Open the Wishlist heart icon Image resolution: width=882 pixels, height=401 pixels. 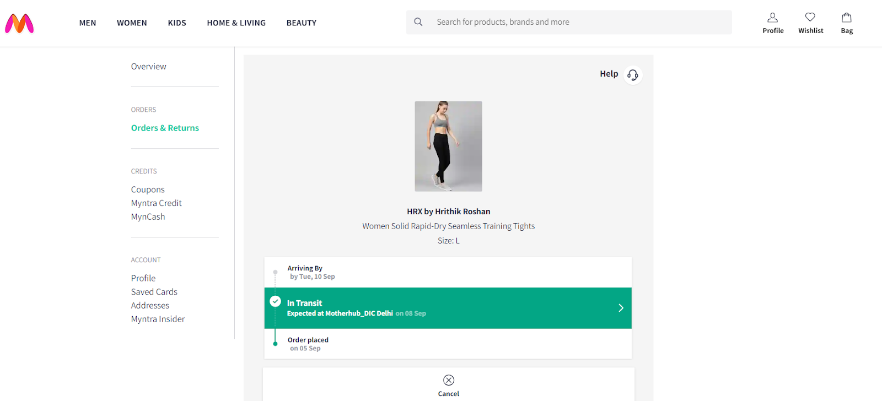810,17
